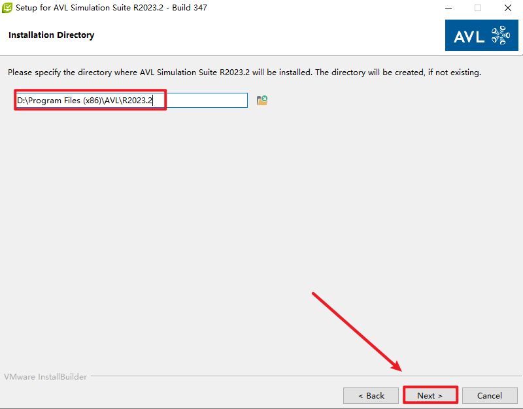
Task: Click the greyed-out maximize window button
Action: point(478,8)
